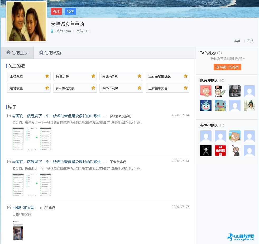This screenshot has height=244, width=259.
Task: Open the red 24小时营业 avatar in 关注他的人
Action: tap(220, 151)
